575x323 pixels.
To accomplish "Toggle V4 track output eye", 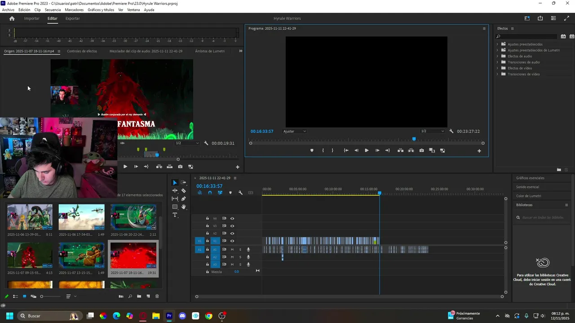I will 232,218.
